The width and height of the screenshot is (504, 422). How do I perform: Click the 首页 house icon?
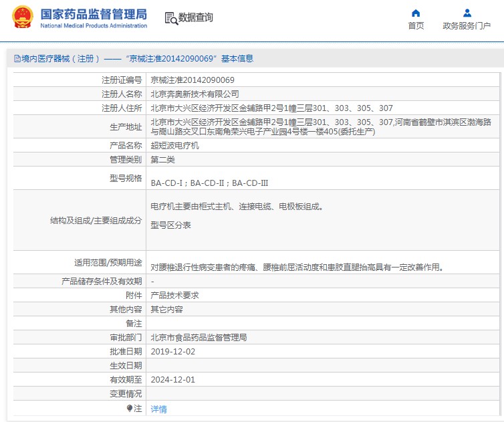[x=416, y=13]
